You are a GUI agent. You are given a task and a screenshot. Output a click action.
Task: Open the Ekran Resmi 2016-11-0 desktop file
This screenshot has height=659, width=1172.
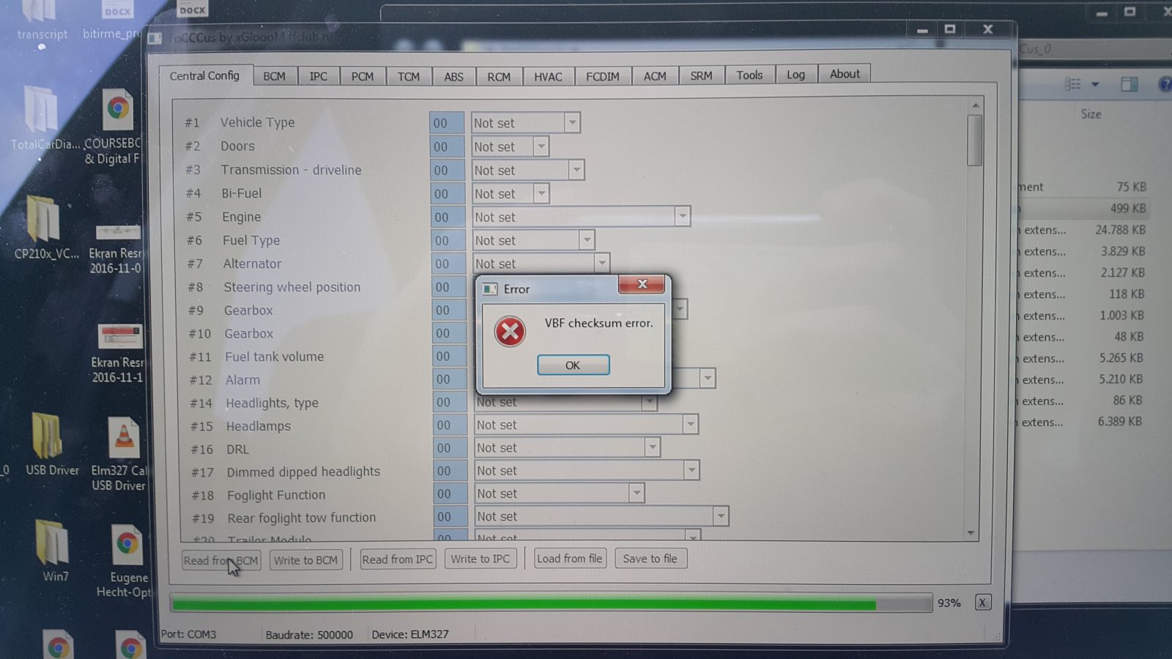tap(116, 247)
